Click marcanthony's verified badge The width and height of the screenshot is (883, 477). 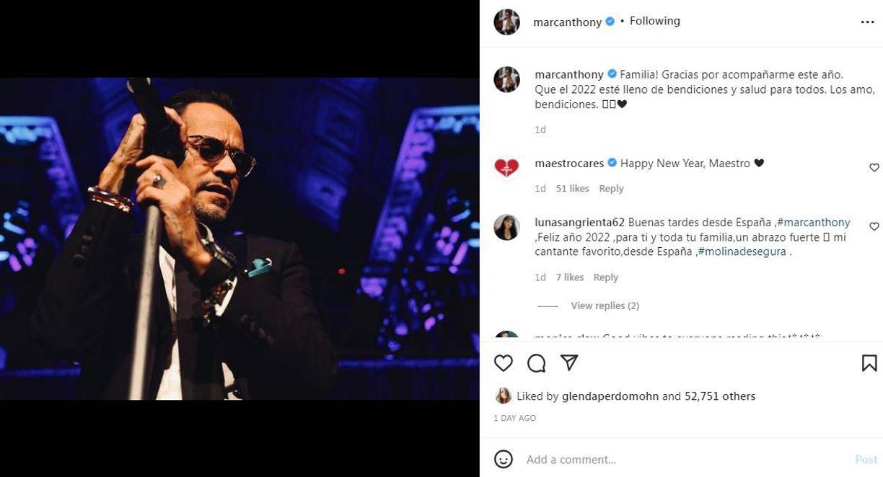point(610,21)
